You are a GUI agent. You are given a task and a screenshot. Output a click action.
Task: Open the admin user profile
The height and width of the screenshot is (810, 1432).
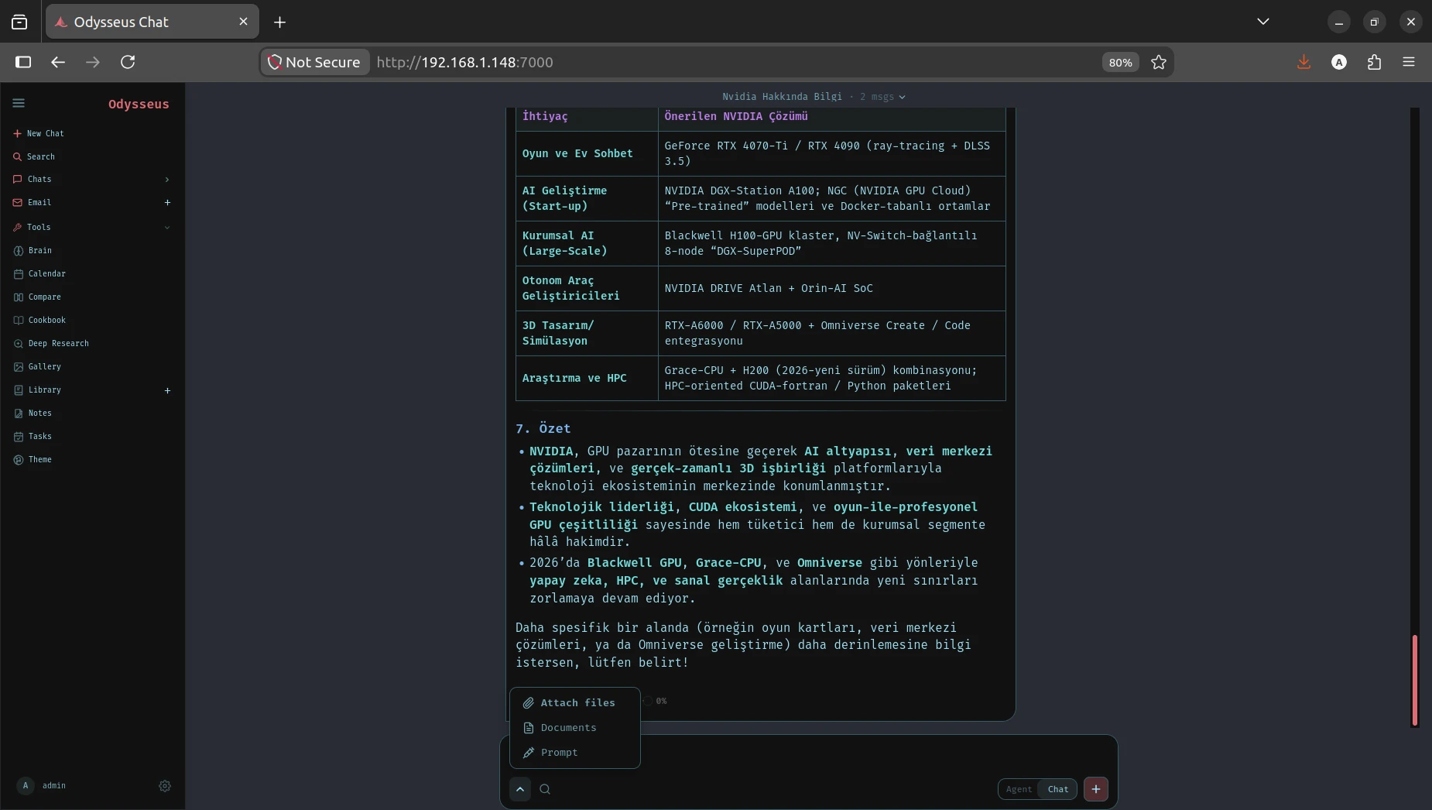(43, 785)
